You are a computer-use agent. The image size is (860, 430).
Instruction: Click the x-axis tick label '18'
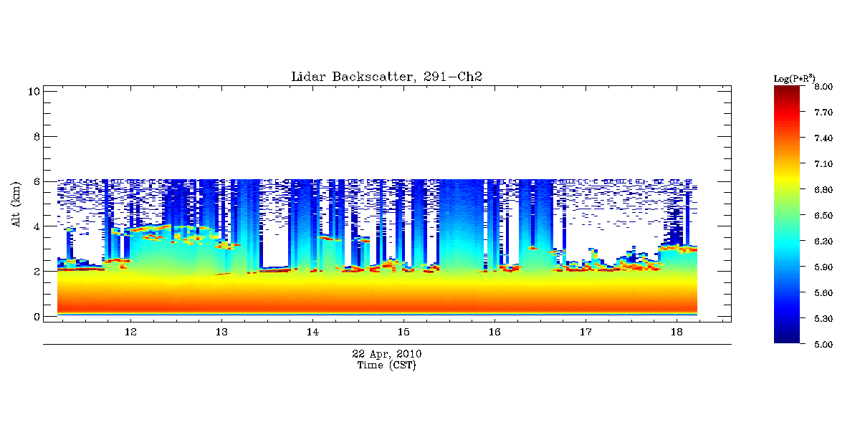point(677,332)
